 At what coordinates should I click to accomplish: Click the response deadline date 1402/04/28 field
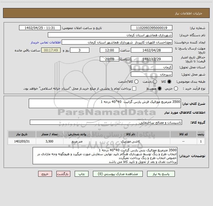click(152, 50)
